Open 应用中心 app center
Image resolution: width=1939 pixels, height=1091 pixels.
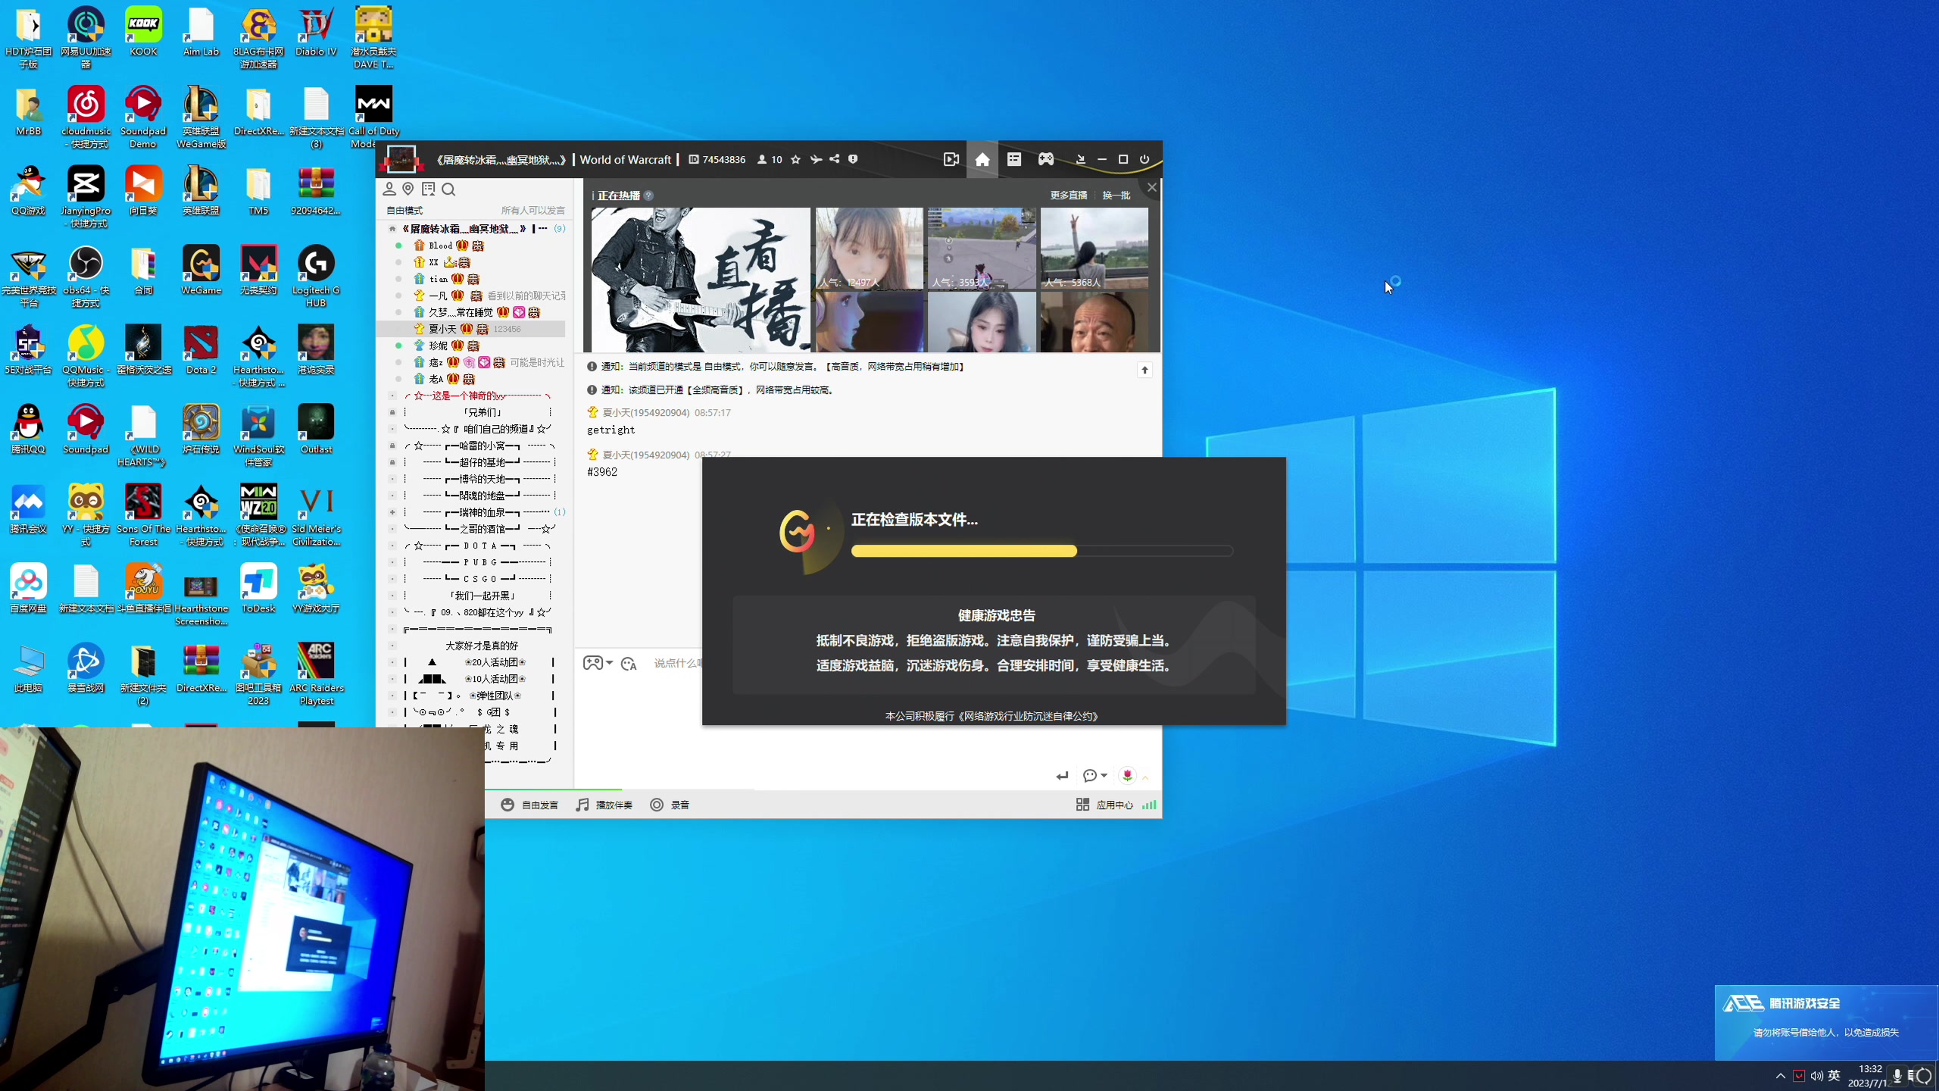(x=1105, y=805)
